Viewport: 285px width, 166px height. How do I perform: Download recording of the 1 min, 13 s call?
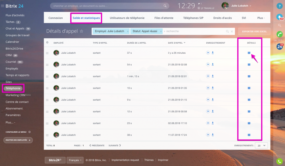click(x=213, y=76)
